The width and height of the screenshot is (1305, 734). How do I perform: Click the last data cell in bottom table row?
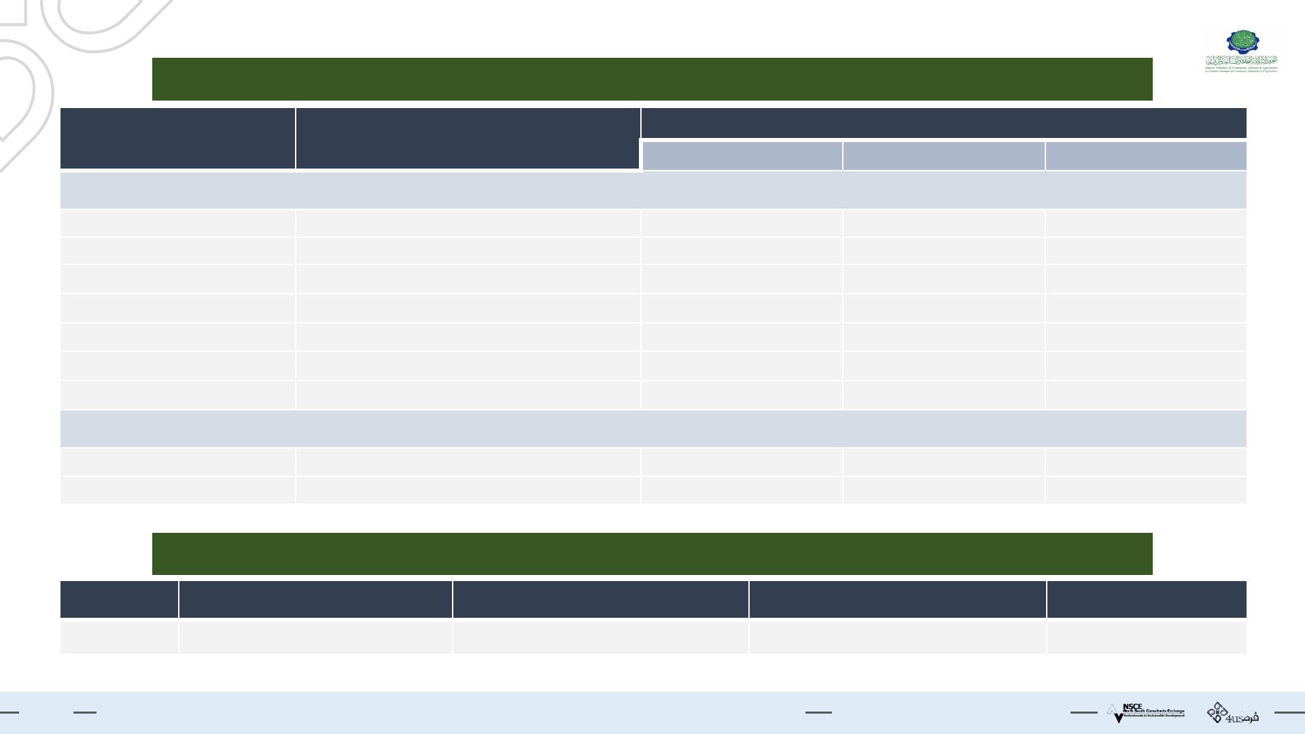[x=1147, y=637]
